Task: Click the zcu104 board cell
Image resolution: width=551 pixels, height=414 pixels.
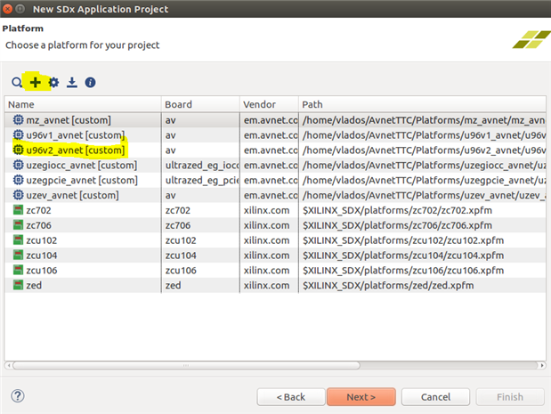Action: [x=200, y=256]
